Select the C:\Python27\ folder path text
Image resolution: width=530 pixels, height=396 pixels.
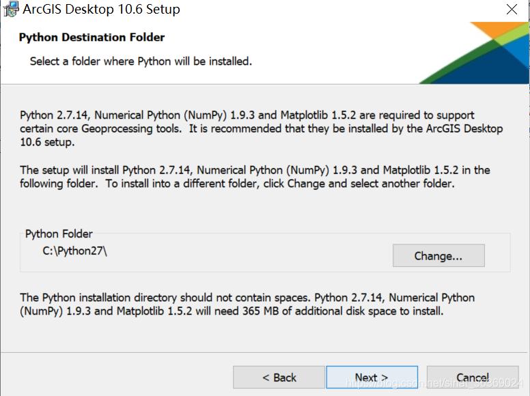coord(74,251)
